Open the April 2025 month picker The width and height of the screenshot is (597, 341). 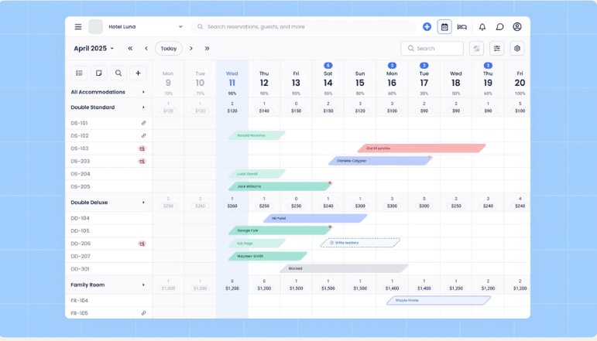click(x=93, y=48)
